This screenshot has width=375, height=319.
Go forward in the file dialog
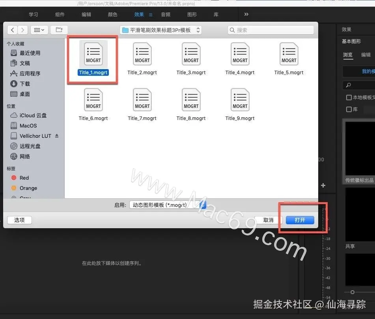click(x=23, y=30)
